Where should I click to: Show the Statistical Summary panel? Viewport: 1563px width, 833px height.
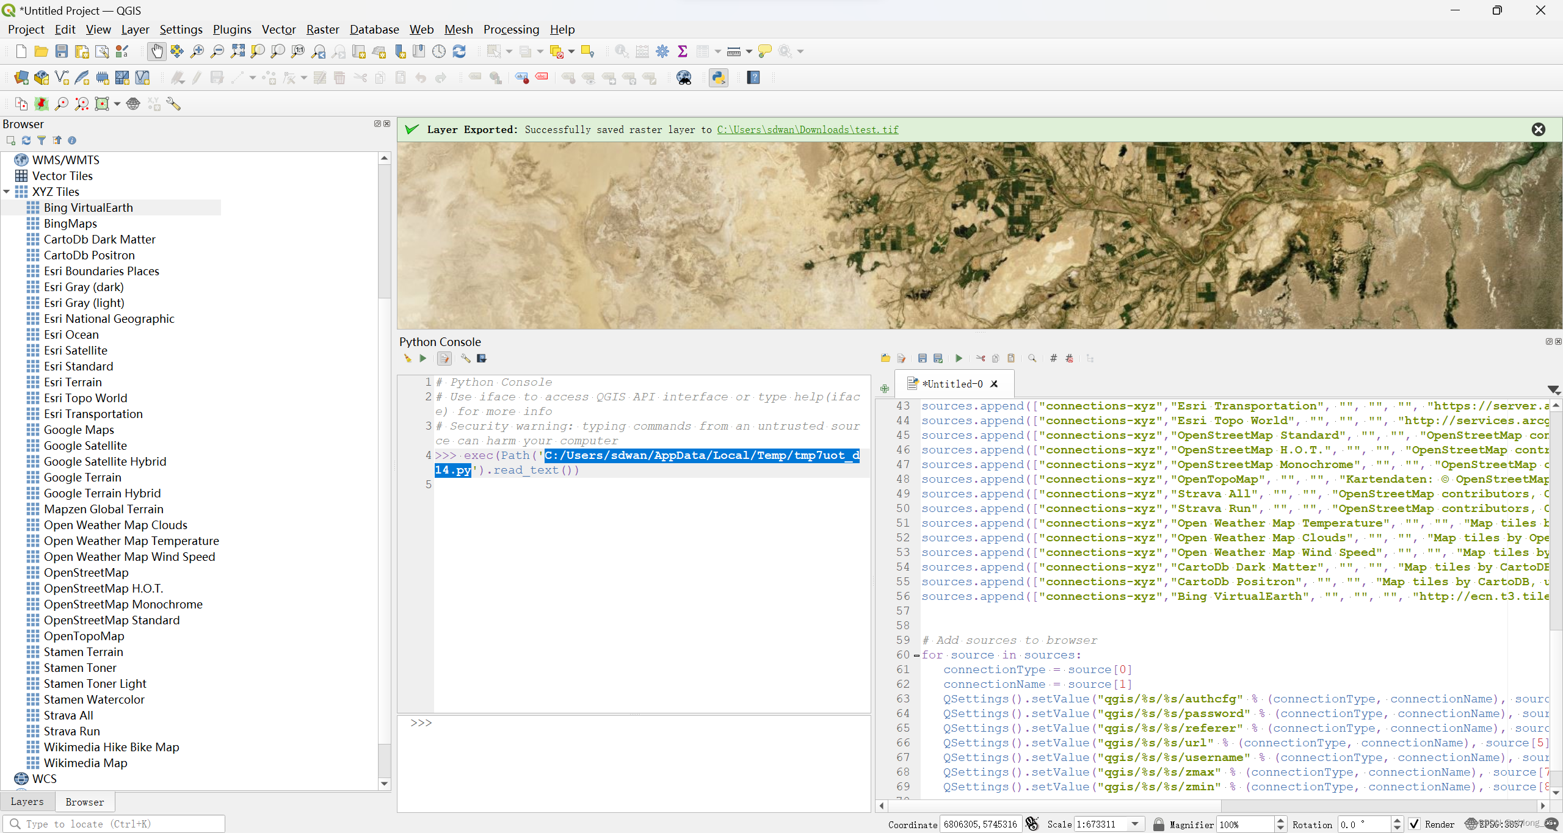point(683,51)
